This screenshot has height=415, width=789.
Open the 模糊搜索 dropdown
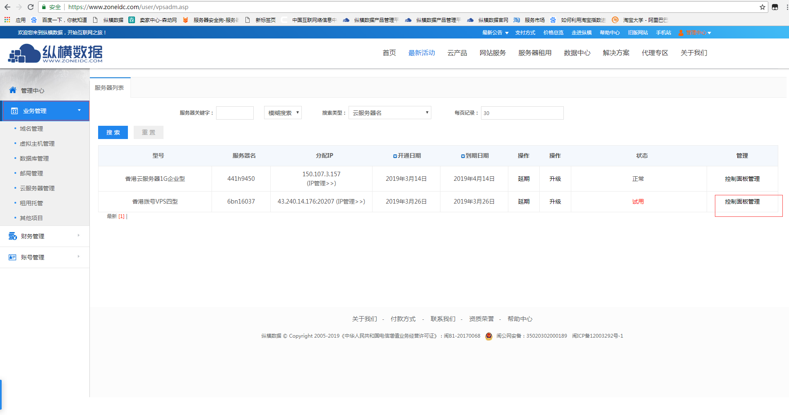283,113
